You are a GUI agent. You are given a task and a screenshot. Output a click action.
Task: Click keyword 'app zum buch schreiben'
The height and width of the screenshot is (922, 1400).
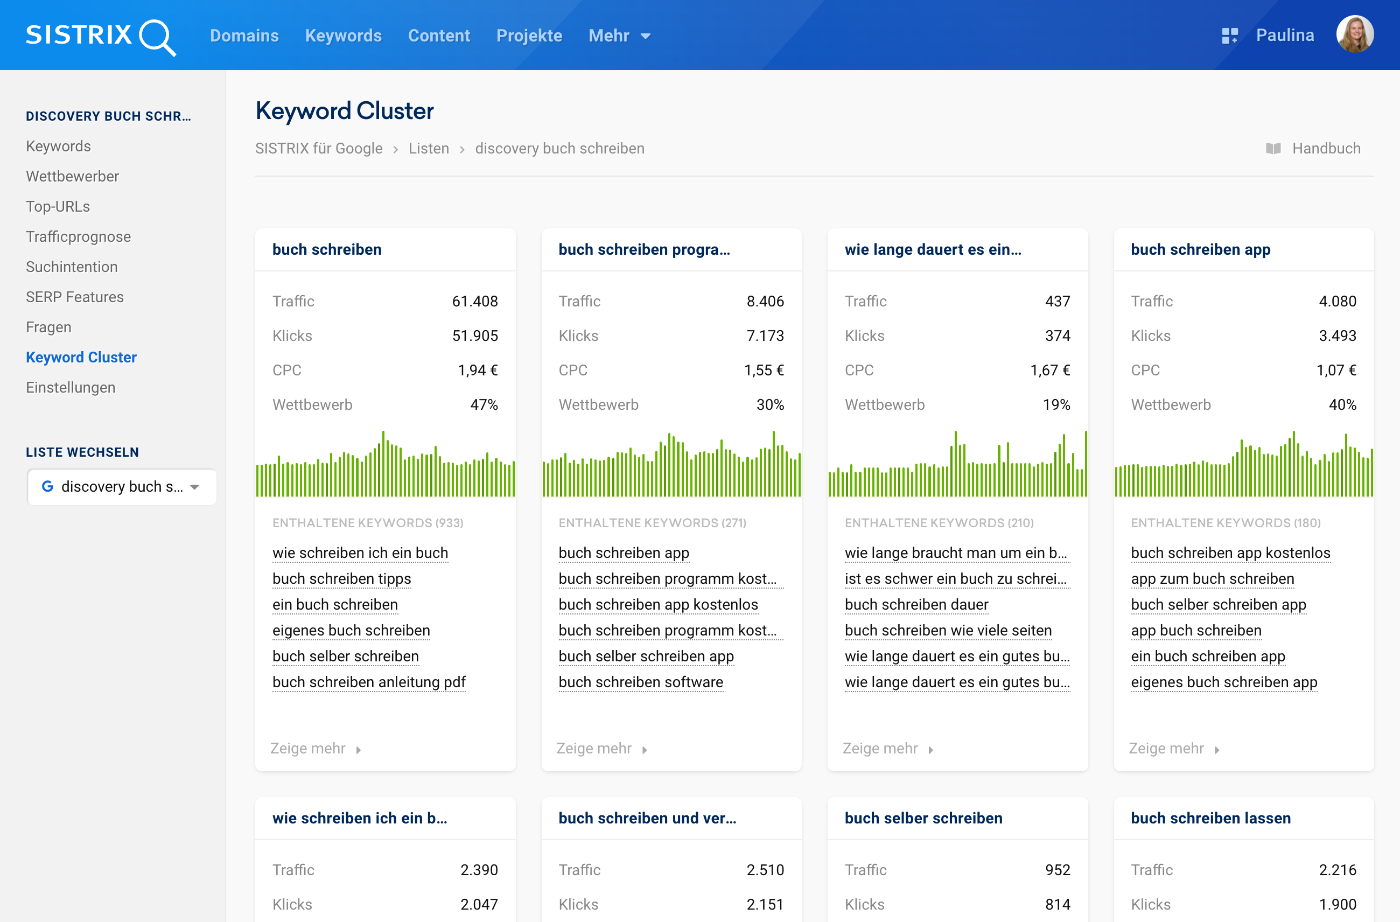click(x=1213, y=578)
